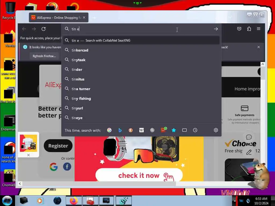This screenshot has width=275, height=206.
Task: Open the product promo thumbnail
Action: pos(28,143)
